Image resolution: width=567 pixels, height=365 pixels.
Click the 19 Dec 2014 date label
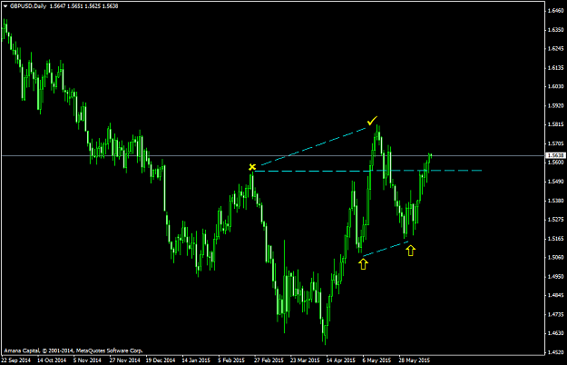tap(161, 360)
